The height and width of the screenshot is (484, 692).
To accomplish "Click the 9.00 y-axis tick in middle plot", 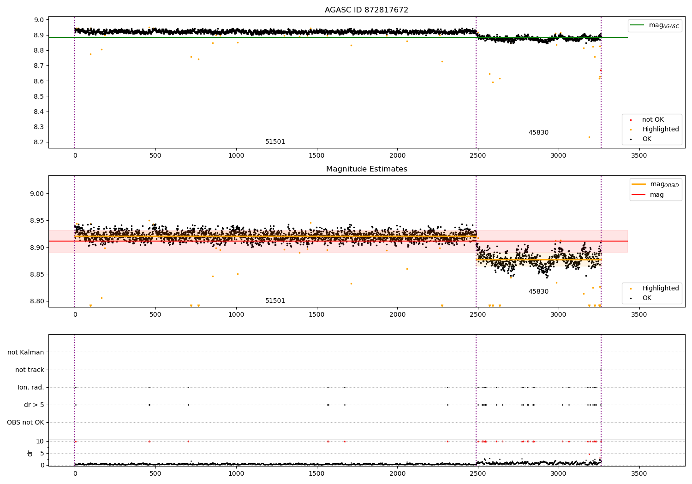I will [37, 194].
